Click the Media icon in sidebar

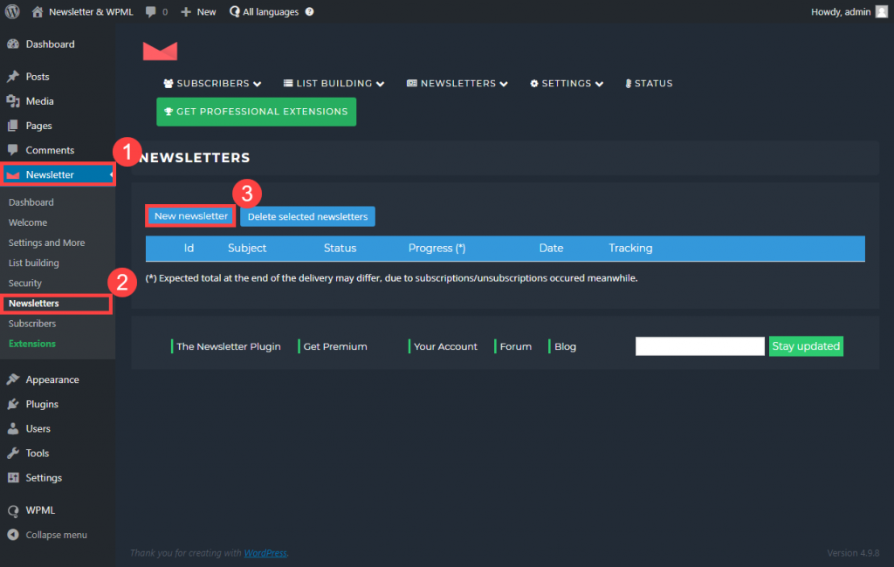[13, 101]
